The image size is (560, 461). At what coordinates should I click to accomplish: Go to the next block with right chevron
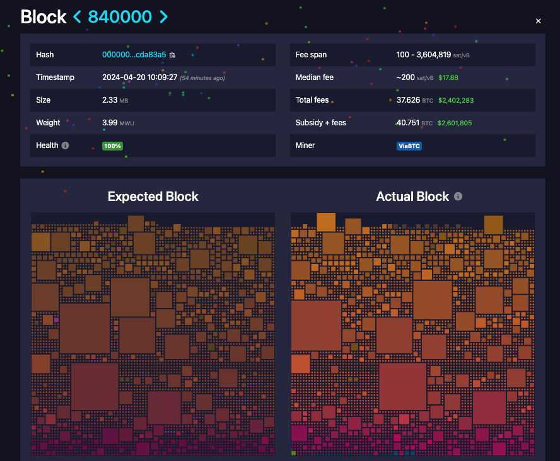pyautogui.click(x=163, y=18)
